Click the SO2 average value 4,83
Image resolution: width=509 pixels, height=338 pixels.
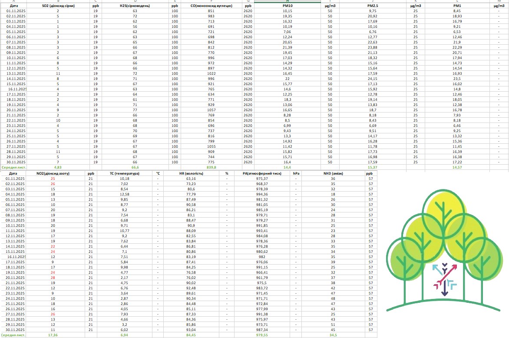coord(58,167)
